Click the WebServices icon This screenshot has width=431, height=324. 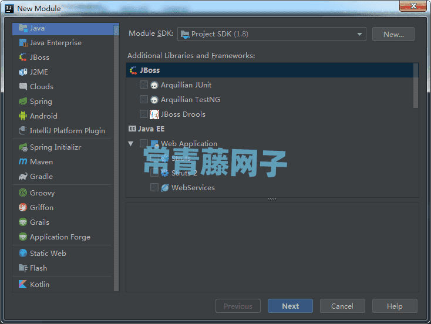(x=164, y=188)
